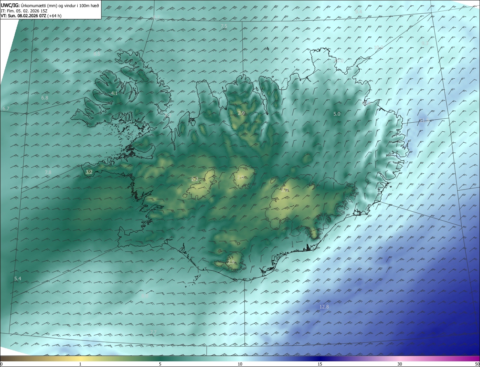Pick the pale yellow segment of the colorbar
480x367 pixels.
[80, 358]
